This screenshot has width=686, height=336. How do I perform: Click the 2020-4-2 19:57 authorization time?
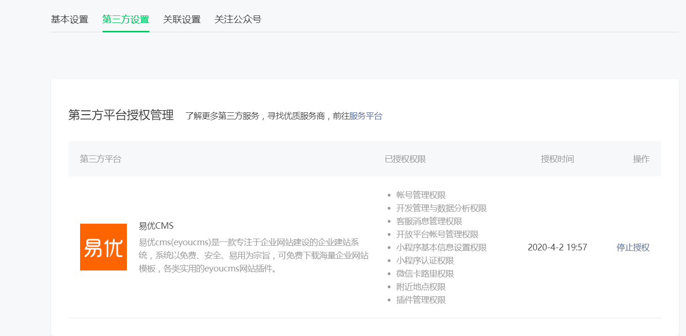tap(557, 248)
